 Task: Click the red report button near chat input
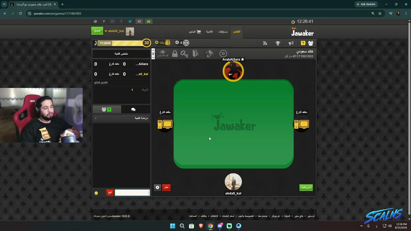(110, 193)
